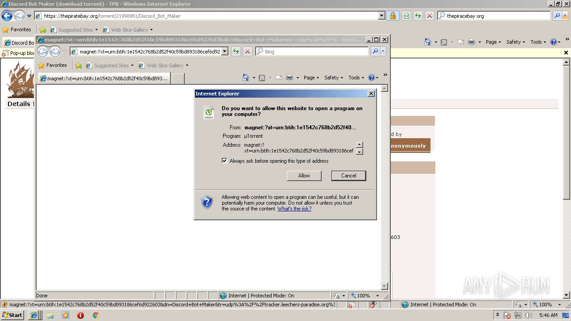
Task: Click Home icon in main window toolbar
Action: (427, 42)
